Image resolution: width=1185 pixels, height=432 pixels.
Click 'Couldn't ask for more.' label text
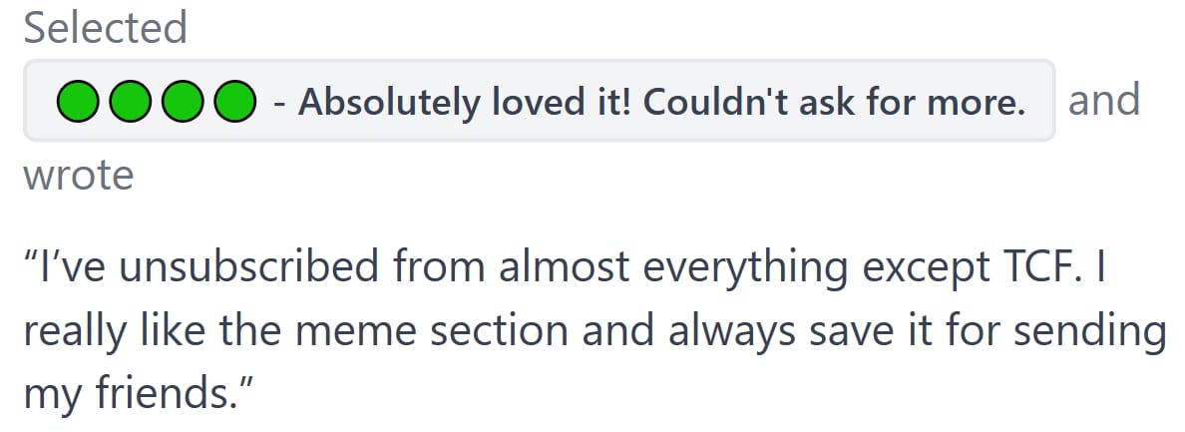point(834,101)
